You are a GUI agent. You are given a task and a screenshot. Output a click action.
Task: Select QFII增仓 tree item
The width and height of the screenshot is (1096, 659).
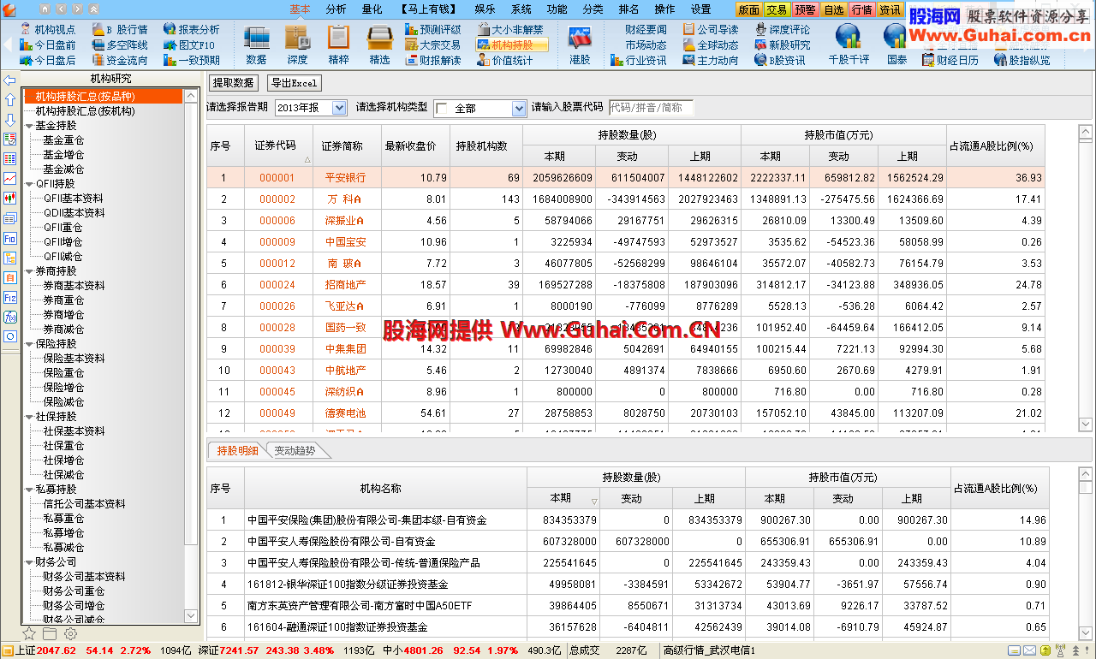(x=63, y=242)
